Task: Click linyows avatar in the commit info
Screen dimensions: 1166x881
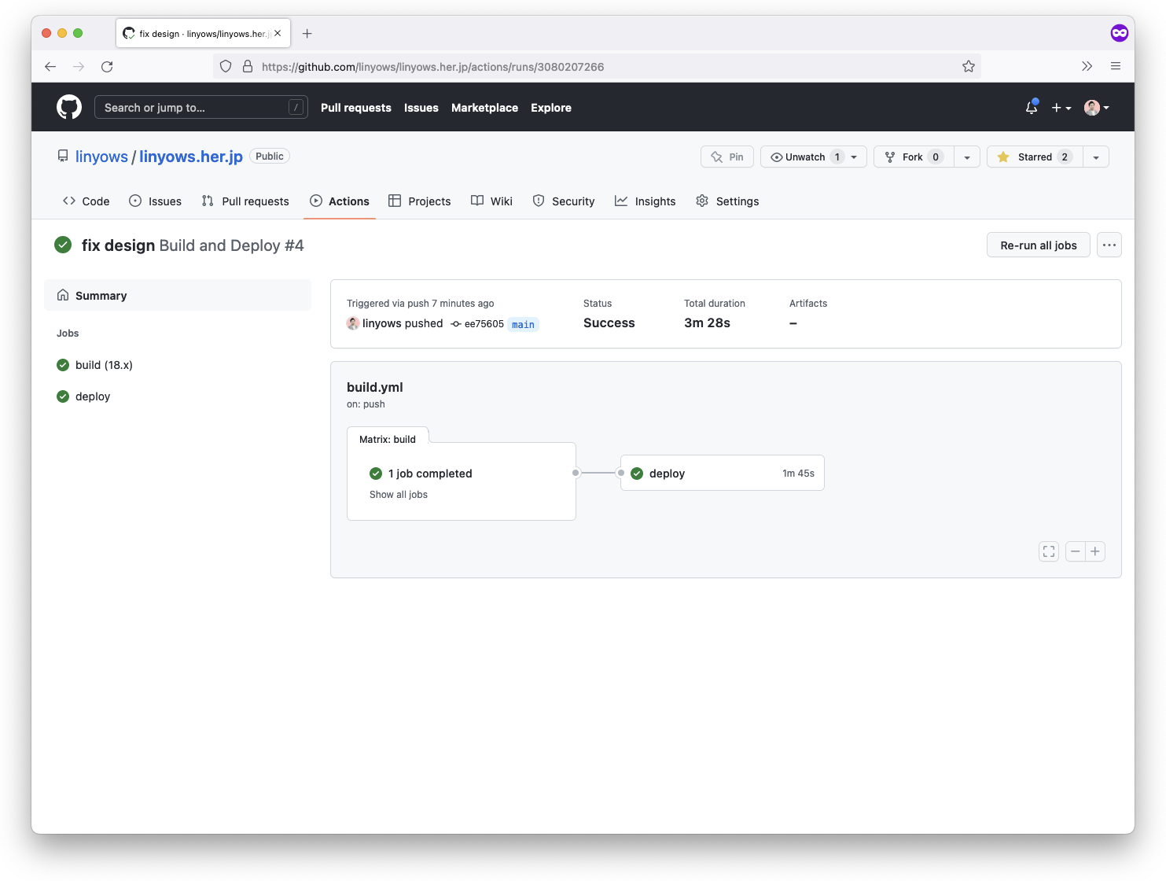Action: coord(353,323)
